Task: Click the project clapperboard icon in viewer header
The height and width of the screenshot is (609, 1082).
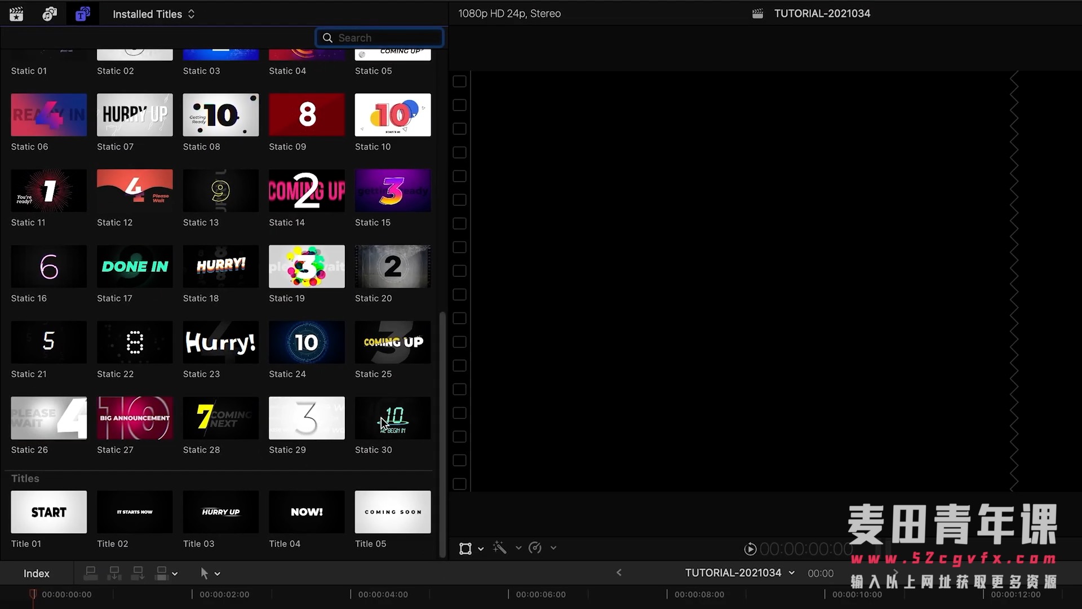Action: [x=757, y=14]
